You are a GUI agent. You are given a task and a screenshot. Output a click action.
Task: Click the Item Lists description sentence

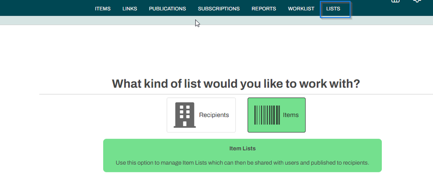[242, 163]
